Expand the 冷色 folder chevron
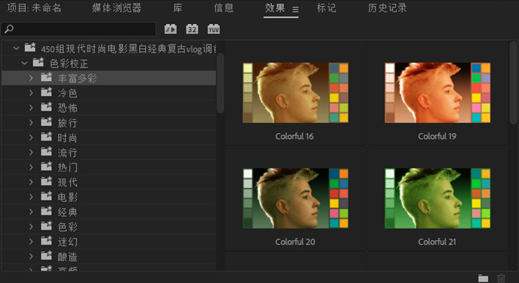This screenshot has height=283, width=519. [30, 93]
